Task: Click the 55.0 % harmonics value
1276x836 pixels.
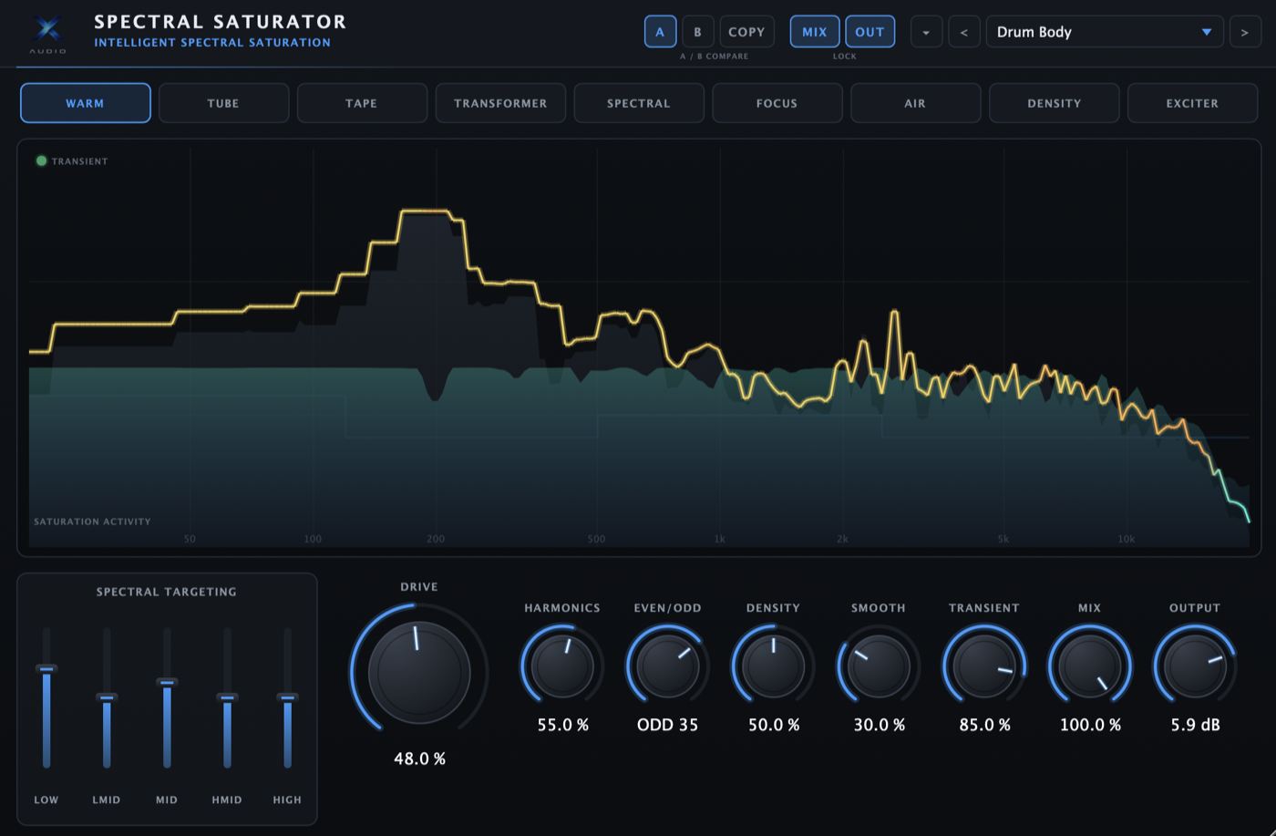Action: coord(562,725)
